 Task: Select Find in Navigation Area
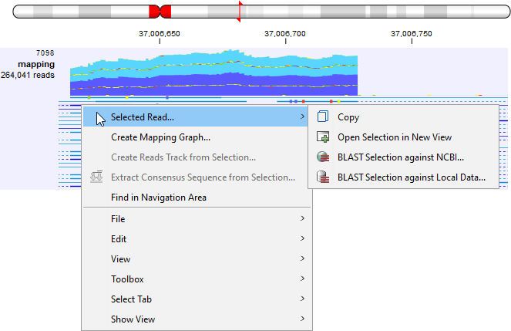[158, 198]
